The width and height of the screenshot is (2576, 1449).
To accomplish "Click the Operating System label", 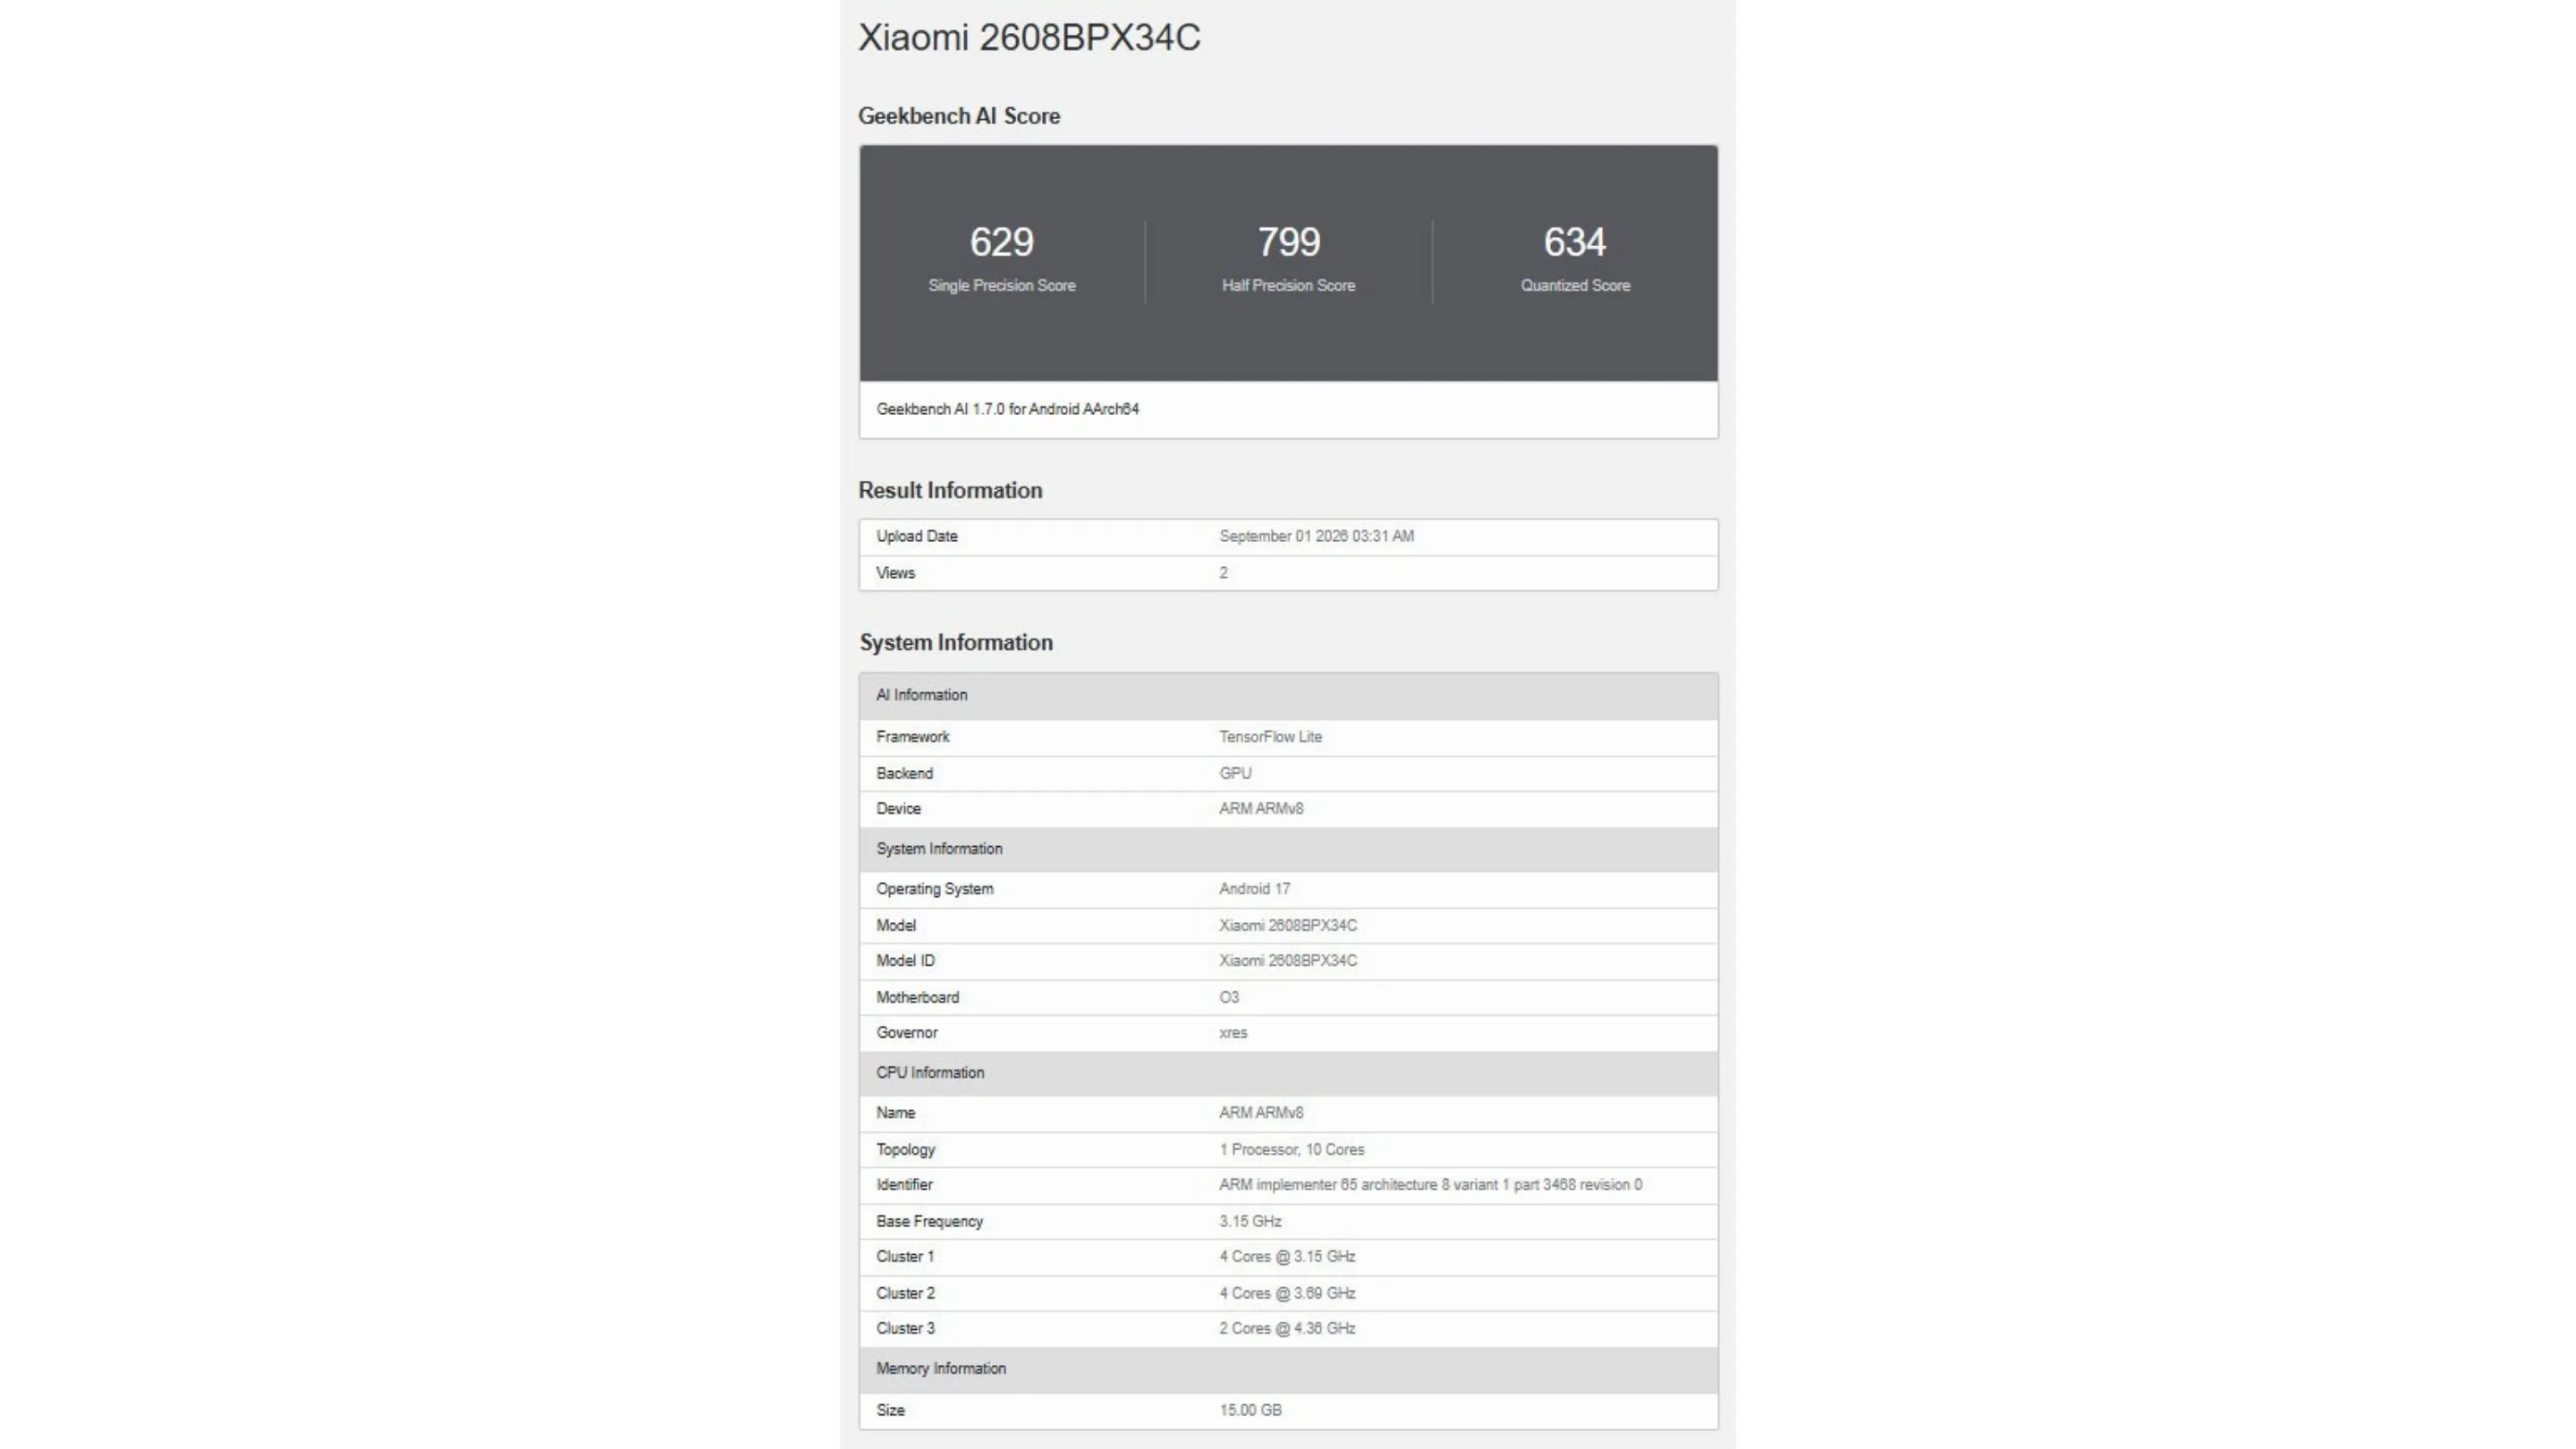I will [x=935, y=889].
